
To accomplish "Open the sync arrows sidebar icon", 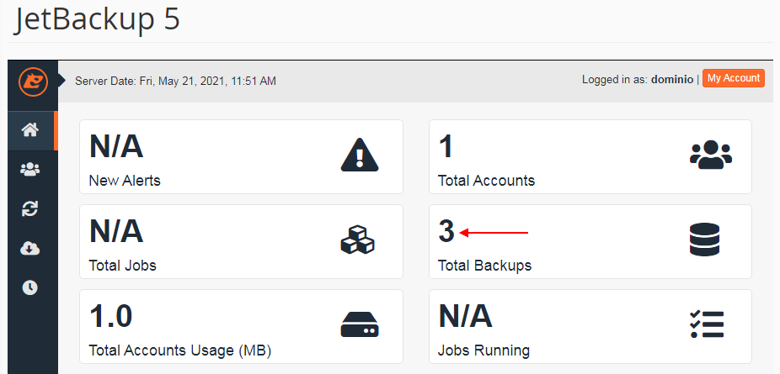I will click(x=29, y=208).
